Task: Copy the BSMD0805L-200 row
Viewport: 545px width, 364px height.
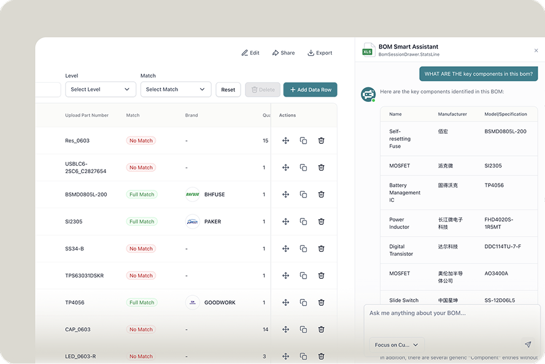Action: (x=303, y=195)
